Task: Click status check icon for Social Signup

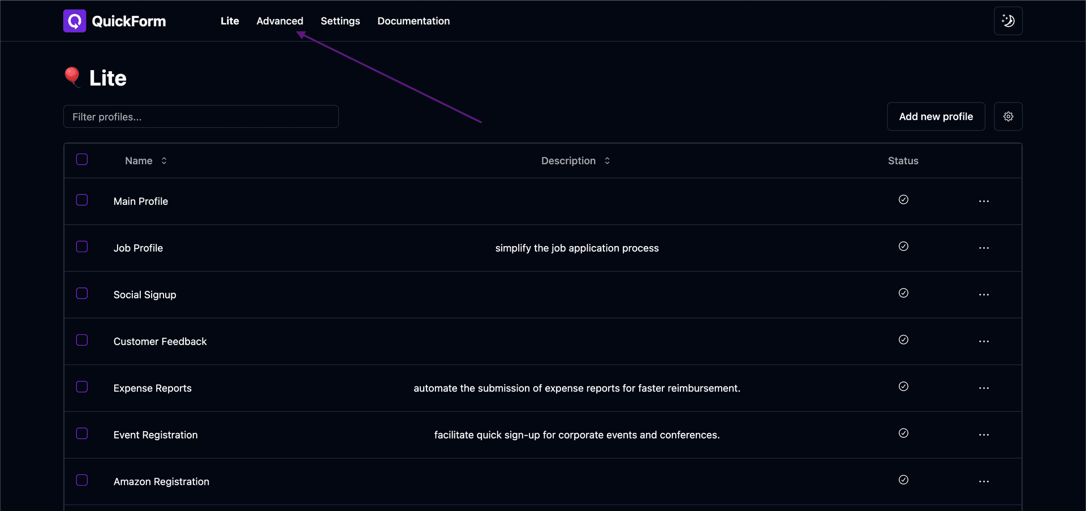Action: pos(903,293)
